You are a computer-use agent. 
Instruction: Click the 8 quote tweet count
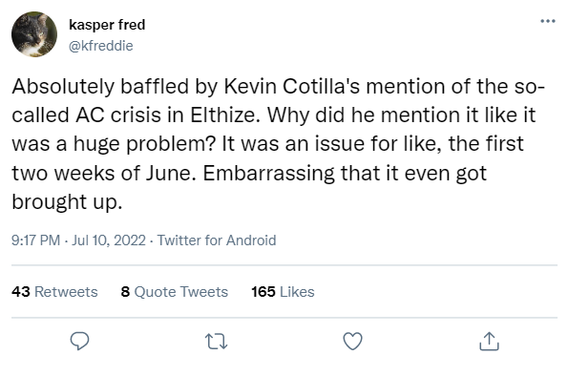pos(126,292)
